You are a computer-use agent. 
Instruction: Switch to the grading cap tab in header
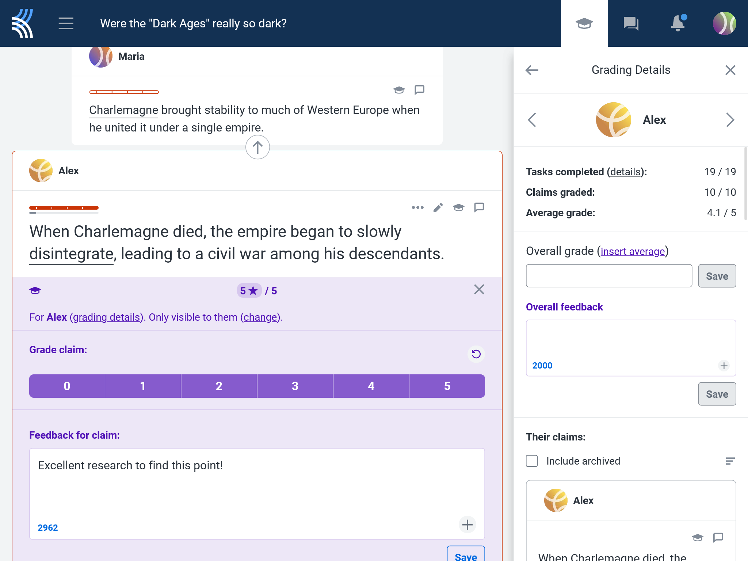[584, 23]
